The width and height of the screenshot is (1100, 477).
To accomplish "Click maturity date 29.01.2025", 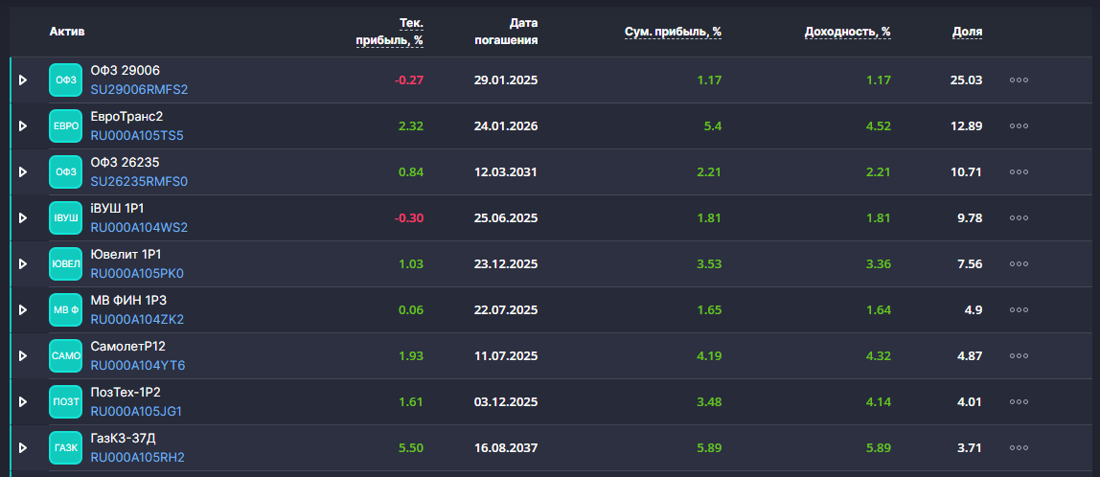I will [506, 79].
